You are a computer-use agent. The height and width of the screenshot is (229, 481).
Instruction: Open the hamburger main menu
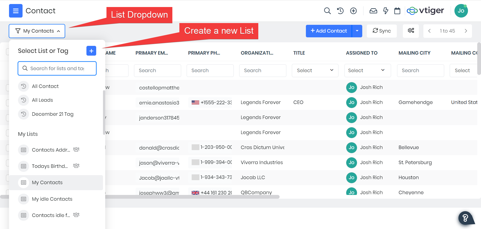(16, 11)
